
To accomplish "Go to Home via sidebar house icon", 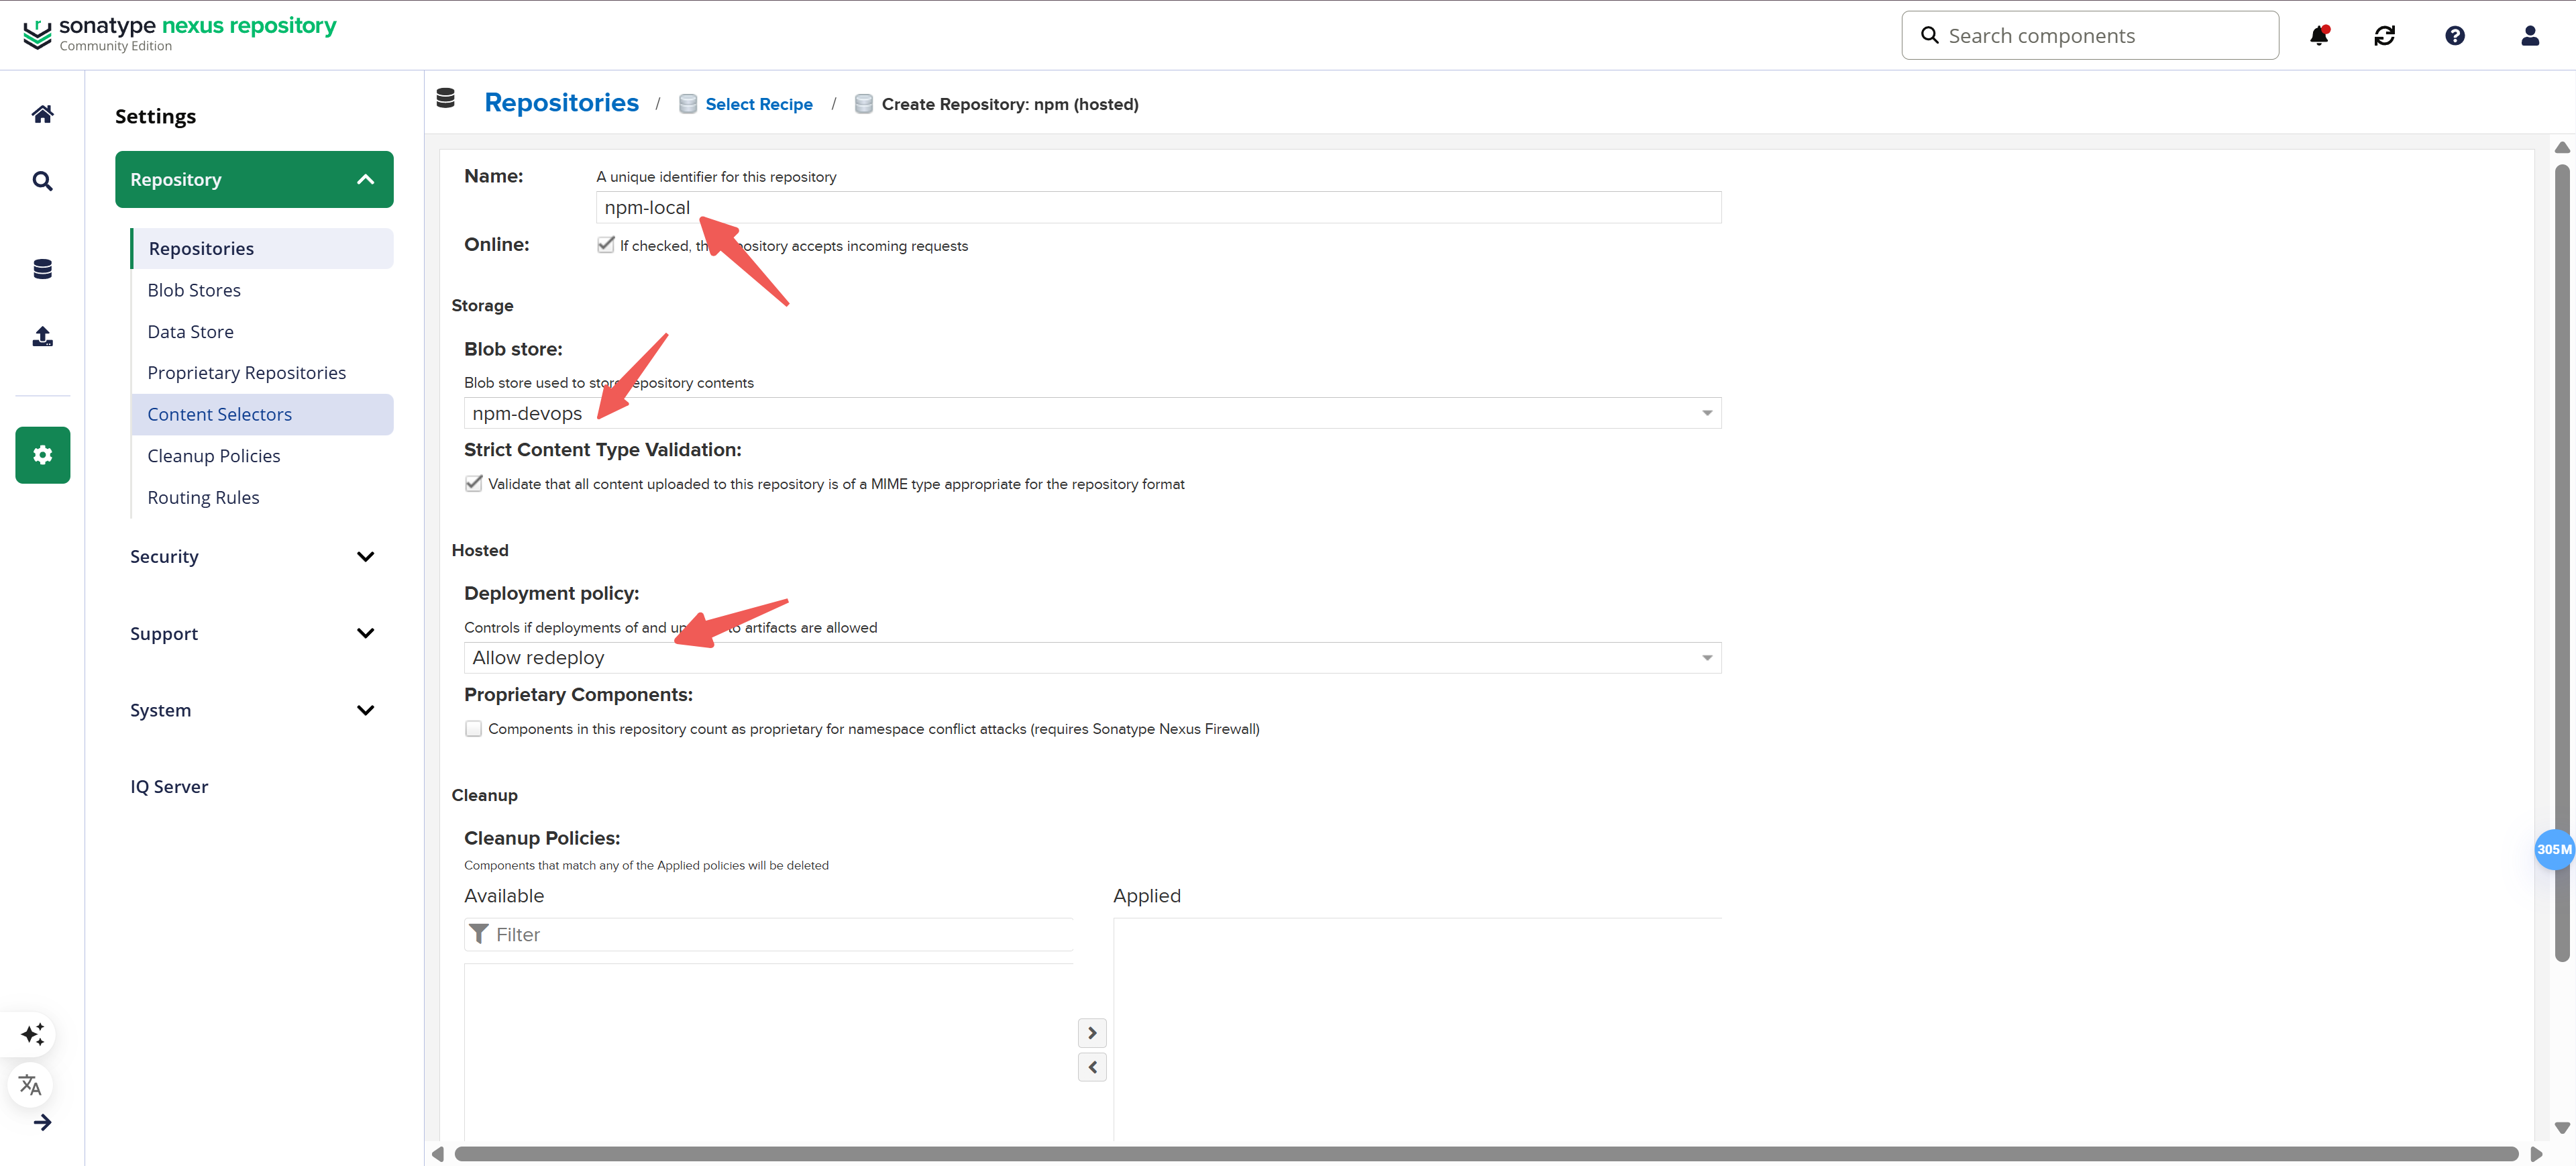I will pos(42,114).
